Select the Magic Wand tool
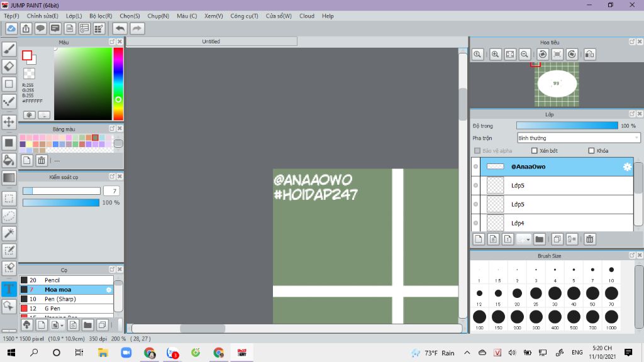 9,233
